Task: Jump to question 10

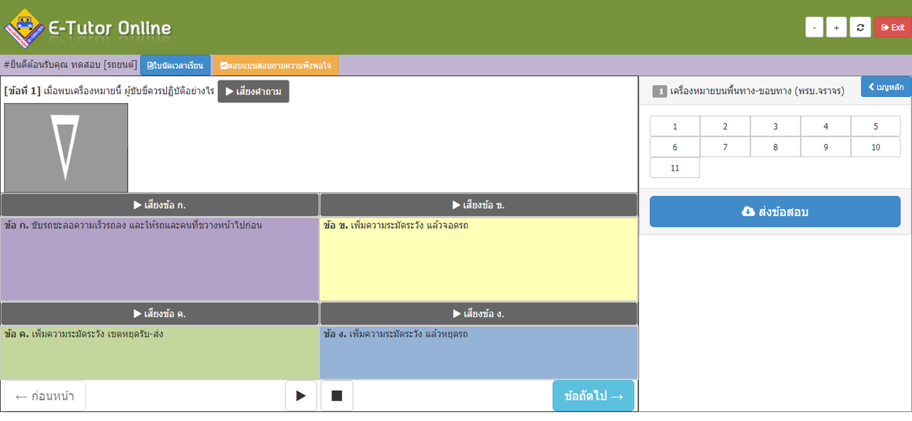Action: 876,147
